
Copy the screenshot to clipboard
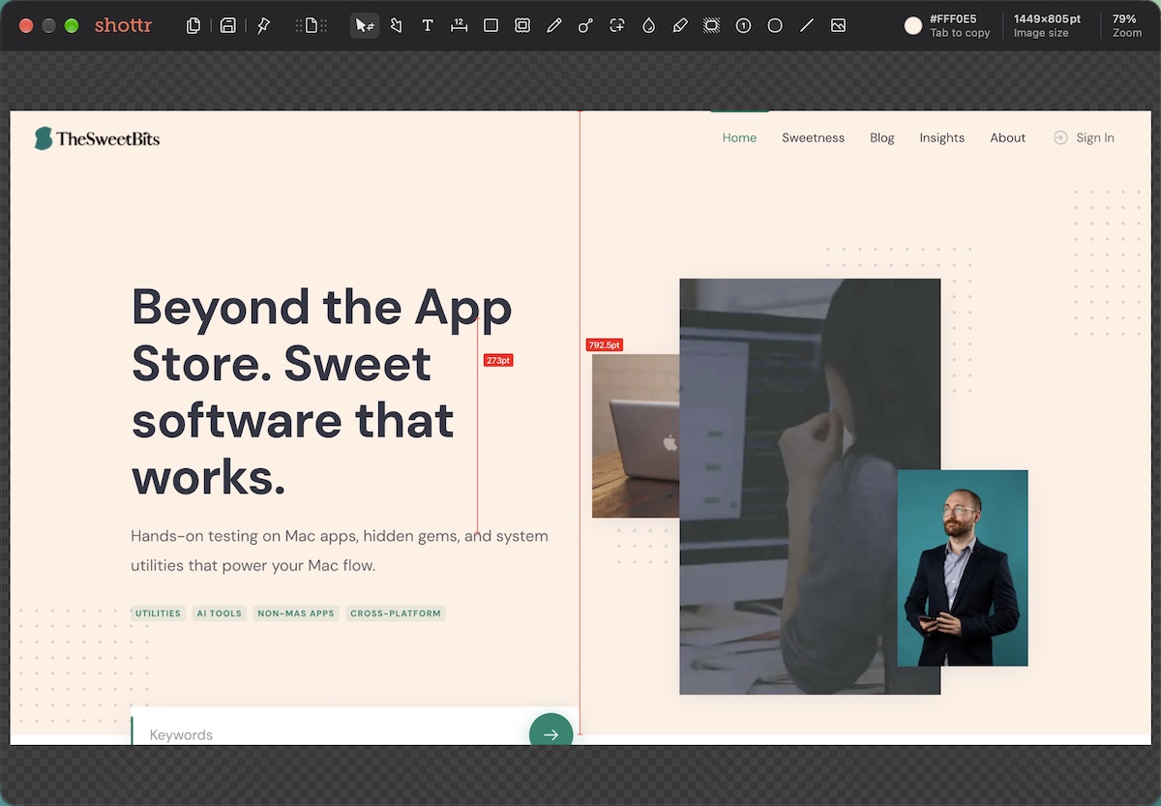tap(193, 26)
